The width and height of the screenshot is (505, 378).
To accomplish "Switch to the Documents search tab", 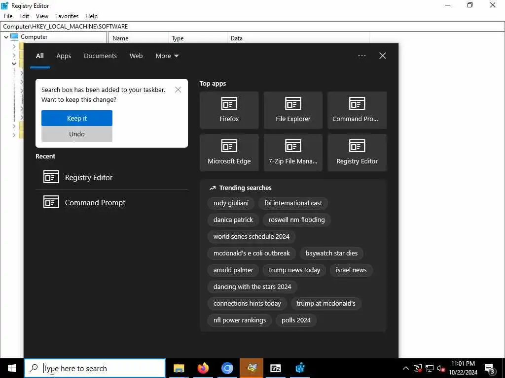I will tap(100, 56).
